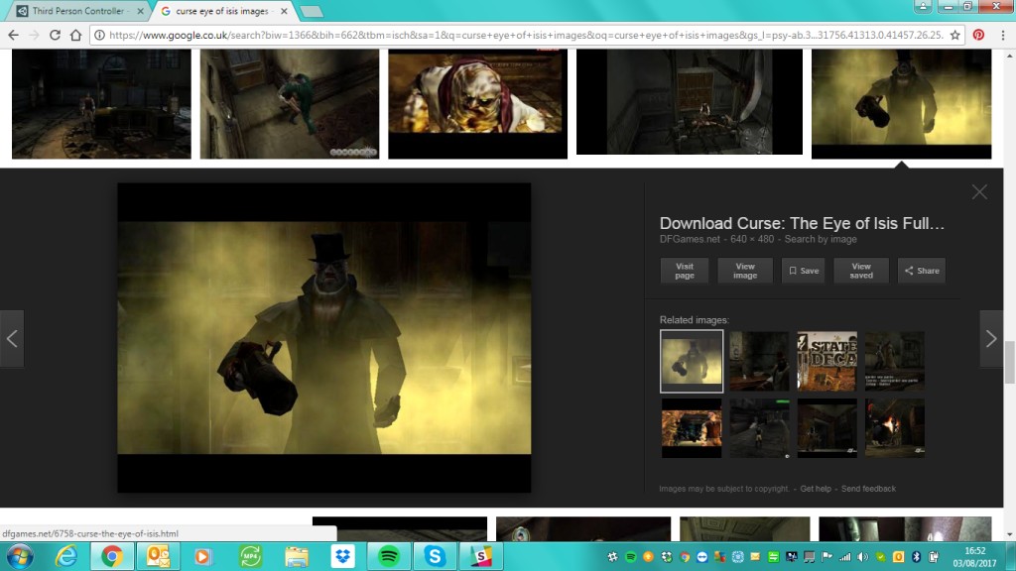1016x571 pixels.
Task: Open Skype from the taskbar
Action: [x=435, y=556]
